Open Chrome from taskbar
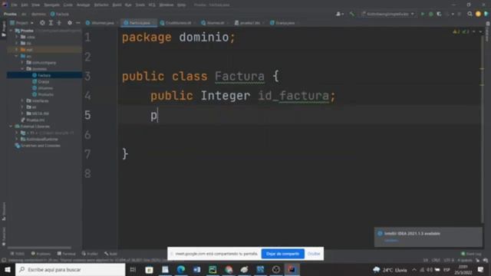491x276 pixels. pyautogui.click(x=229, y=269)
